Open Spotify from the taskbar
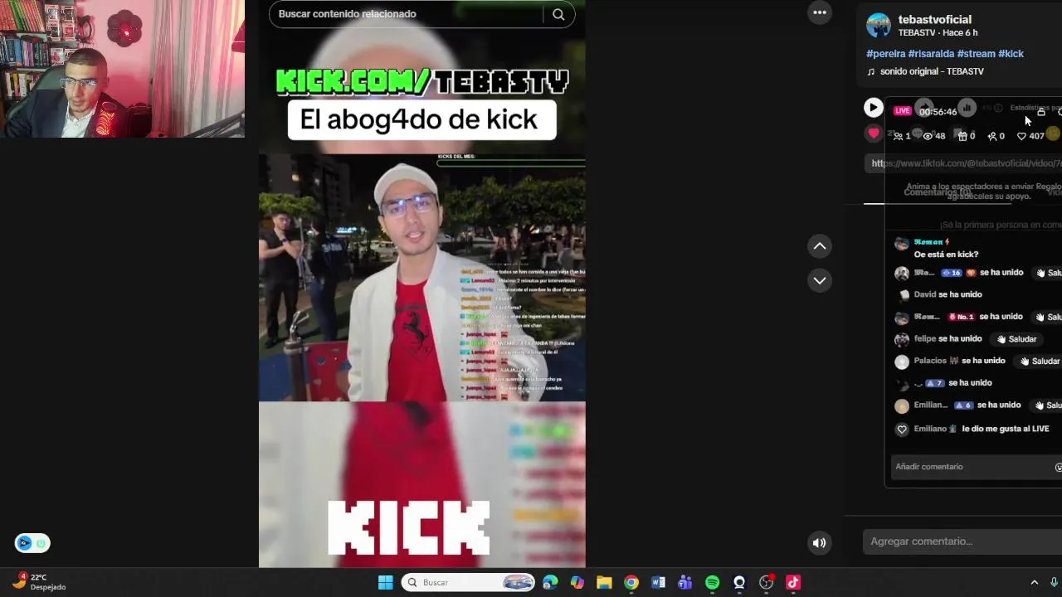The image size is (1062, 597). [x=712, y=582]
